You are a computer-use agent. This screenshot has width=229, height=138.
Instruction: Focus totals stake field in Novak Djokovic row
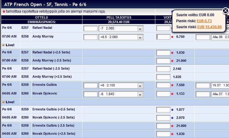click(x=203, y=94)
